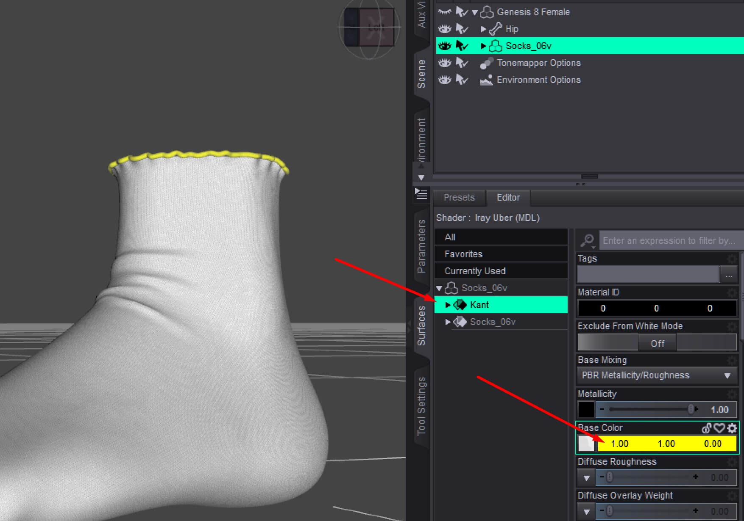
Task: Toggle Tonemapper Options visibility eye
Action: (x=444, y=63)
